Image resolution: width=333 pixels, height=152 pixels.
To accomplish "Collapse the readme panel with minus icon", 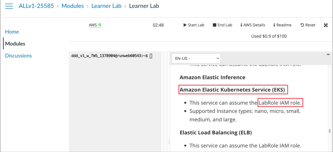I will coord(328,55).
